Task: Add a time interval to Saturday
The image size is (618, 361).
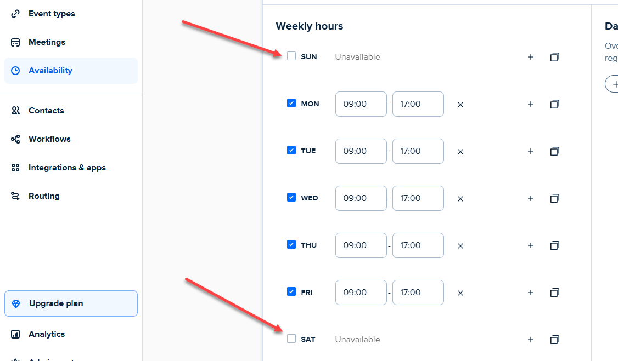Action: (x=530, y=340)
